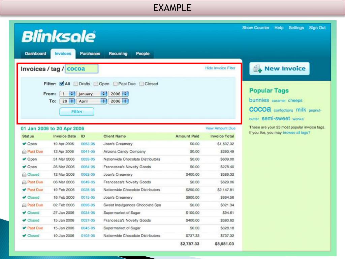Open invoice ID 0039-05
Viewport: 345px width, 259px height.
[88, 159]
